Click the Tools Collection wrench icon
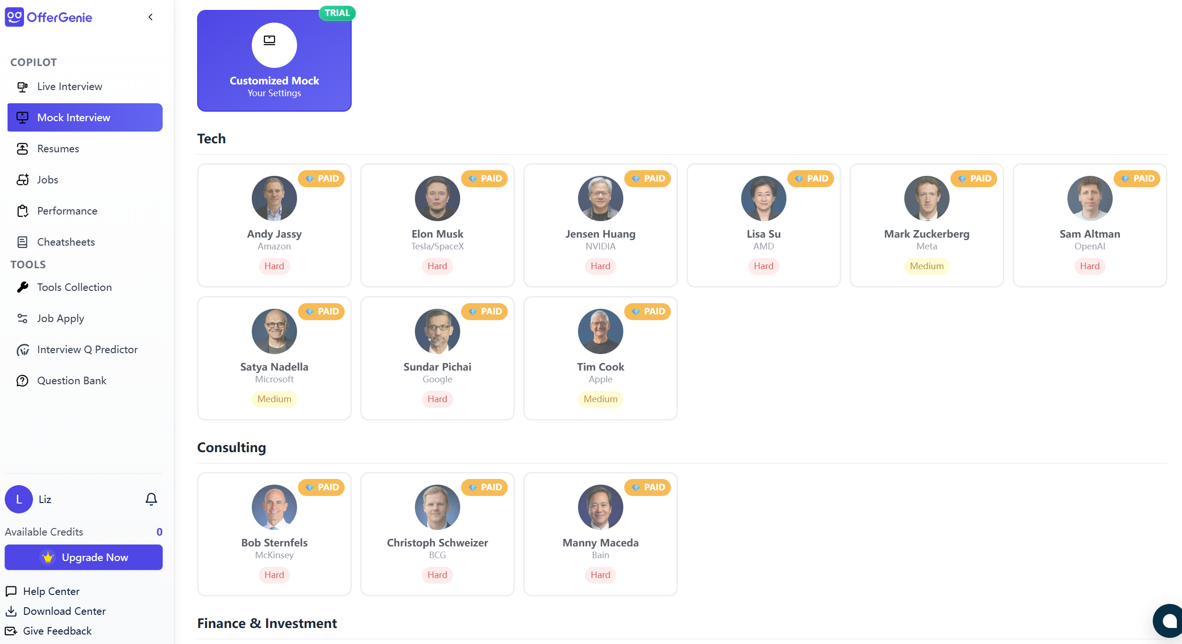This screenshot has height=644, width=1182. tap(22, 287)
